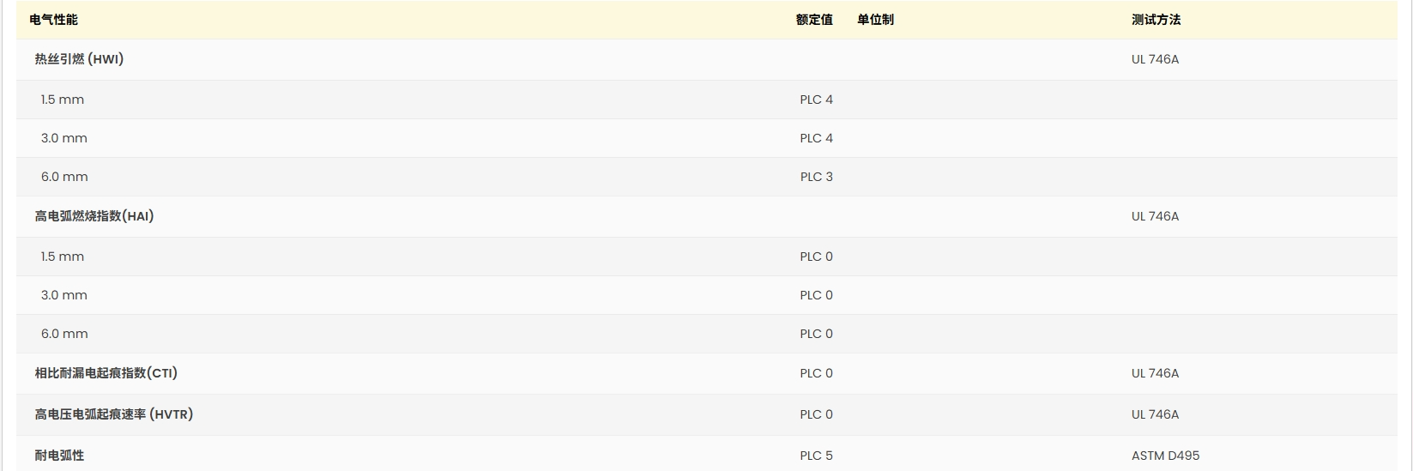Select the PLC 0 value for CTI
1413x471 pixels.
coord(816,373)
